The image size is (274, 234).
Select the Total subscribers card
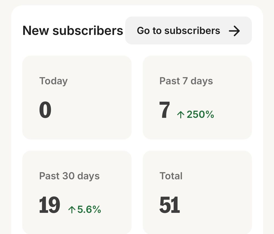(x=197, y=192)
